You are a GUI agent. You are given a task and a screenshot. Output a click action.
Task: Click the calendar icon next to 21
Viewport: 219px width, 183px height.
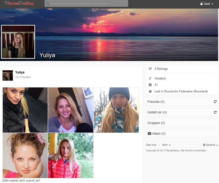coord(150,85)
